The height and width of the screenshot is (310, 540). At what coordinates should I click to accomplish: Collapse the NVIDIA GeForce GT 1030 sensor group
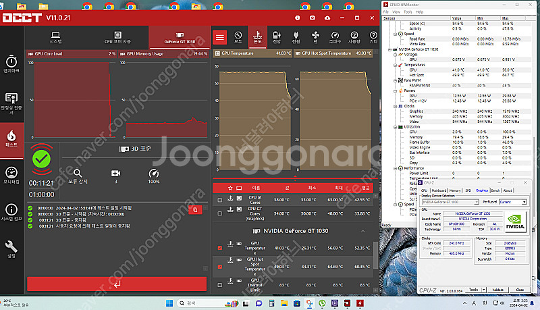point(362,231)
